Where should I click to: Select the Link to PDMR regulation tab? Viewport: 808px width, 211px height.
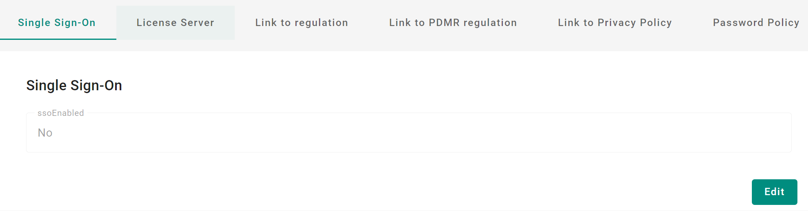pyautogui.click(x=453, y=23)
